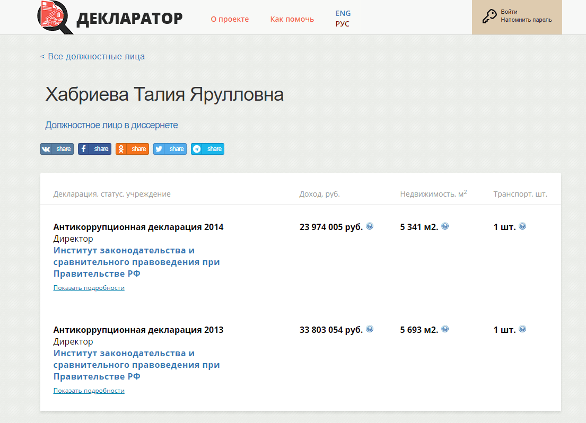This screenshot has width=586, height=423.
Task: Show details for the 2013 declaration
Action: [x=89, y=391]
